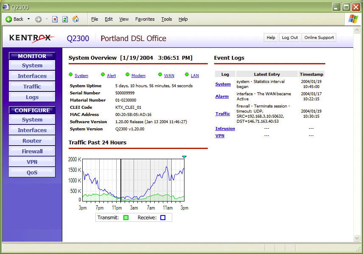Open the Forward button history dropdown arrow
363x254 pixels.
pyautogui.click(x=47, y=19)
